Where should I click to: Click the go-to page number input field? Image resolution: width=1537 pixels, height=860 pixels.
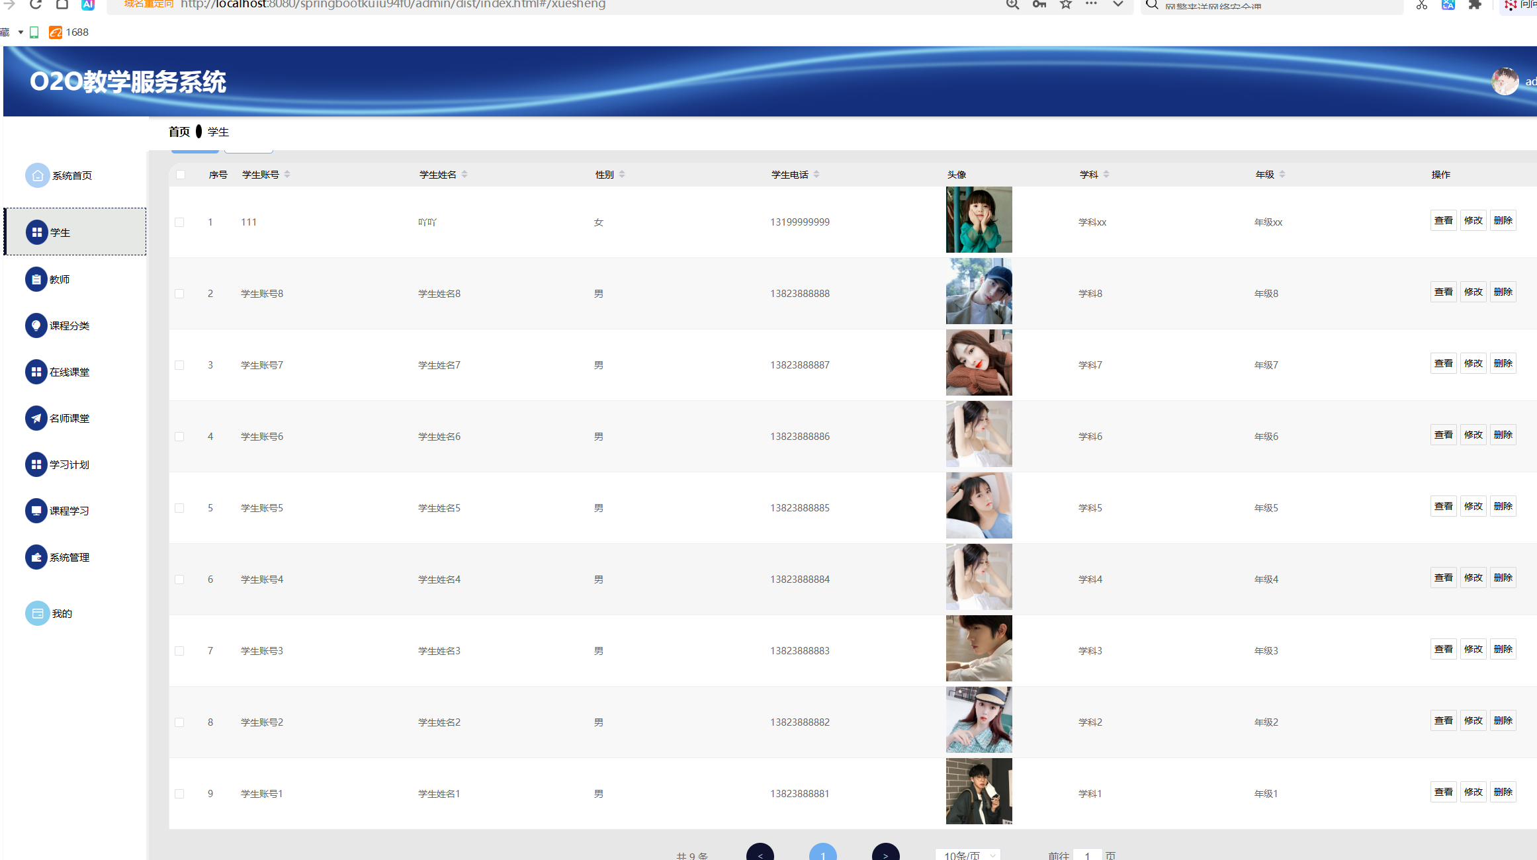pyautogui.click(x=1086, y=855)
